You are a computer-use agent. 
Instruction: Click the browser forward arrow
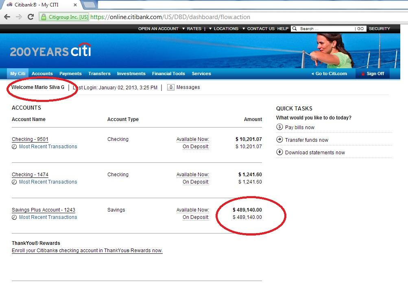pyautogui.click(x=19, y=17)
